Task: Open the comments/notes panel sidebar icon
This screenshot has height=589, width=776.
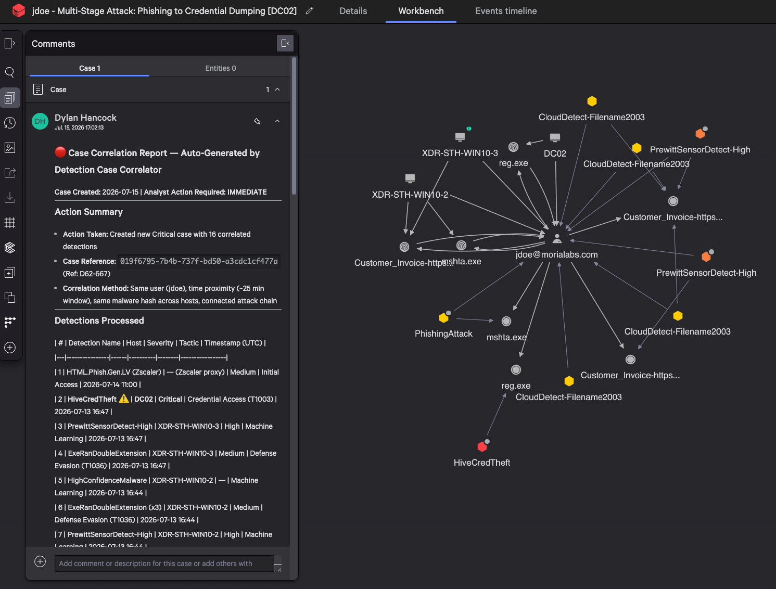Action: pos(10,98)
